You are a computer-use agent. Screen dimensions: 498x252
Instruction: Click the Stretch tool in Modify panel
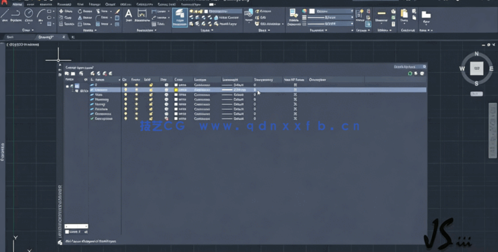67,24
